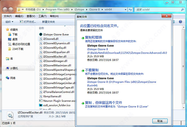This screenshot has height=127, width=187.
Task: Click the iZotope Ozone 8.exe file icon
Action: coord(41,34)
